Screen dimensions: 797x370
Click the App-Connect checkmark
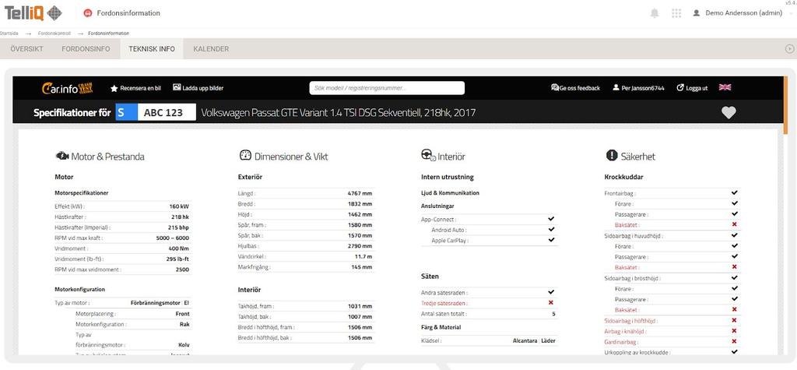point(551,219)
